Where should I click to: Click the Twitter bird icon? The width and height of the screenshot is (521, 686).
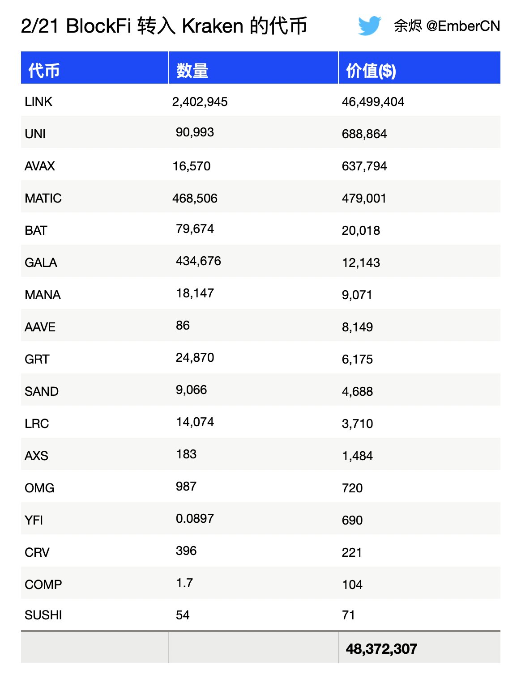pyautogui.click(x=369, y=26)
